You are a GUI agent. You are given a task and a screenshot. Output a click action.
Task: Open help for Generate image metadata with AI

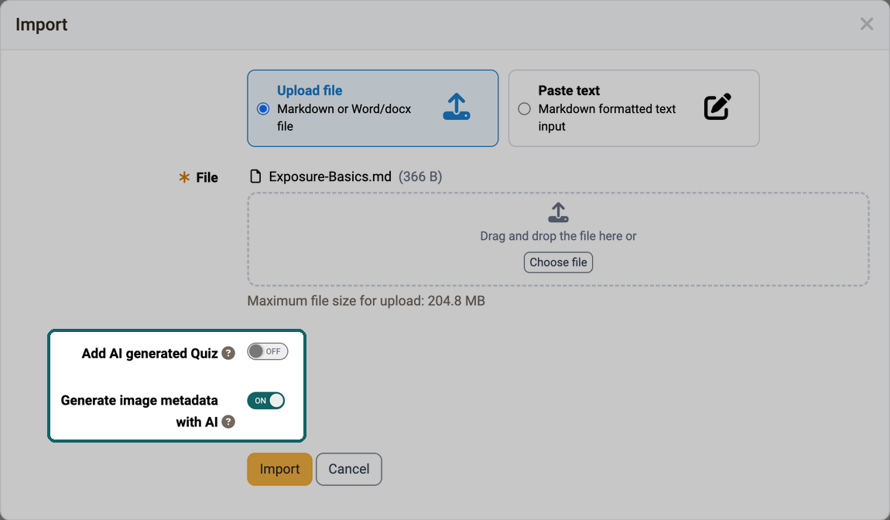click(228, 422)
